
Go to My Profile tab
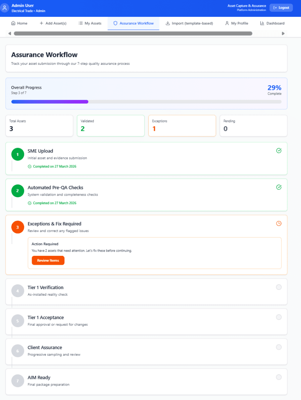click(x=236, y=23)
